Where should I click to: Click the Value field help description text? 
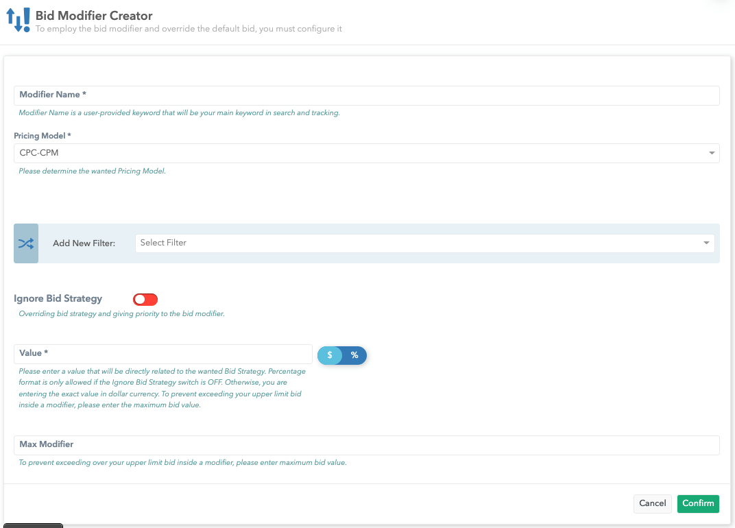pos(160,388)
